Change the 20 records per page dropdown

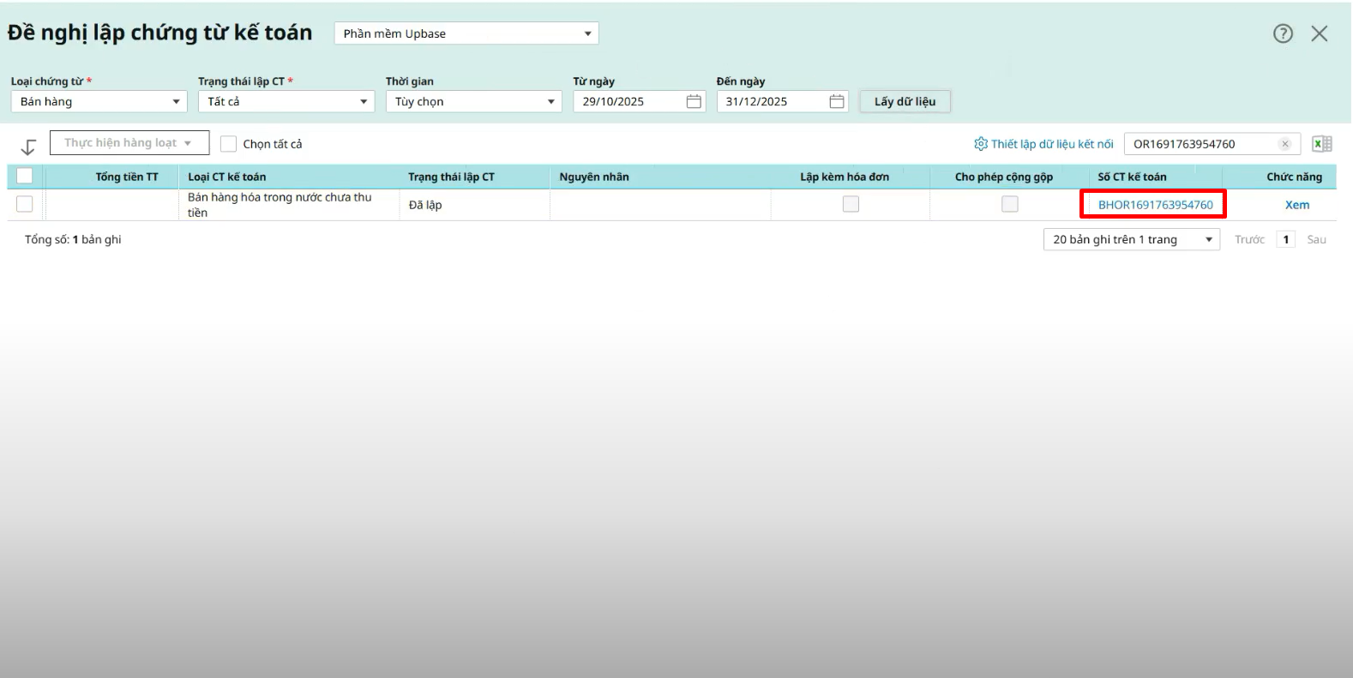click(1131, 239)
